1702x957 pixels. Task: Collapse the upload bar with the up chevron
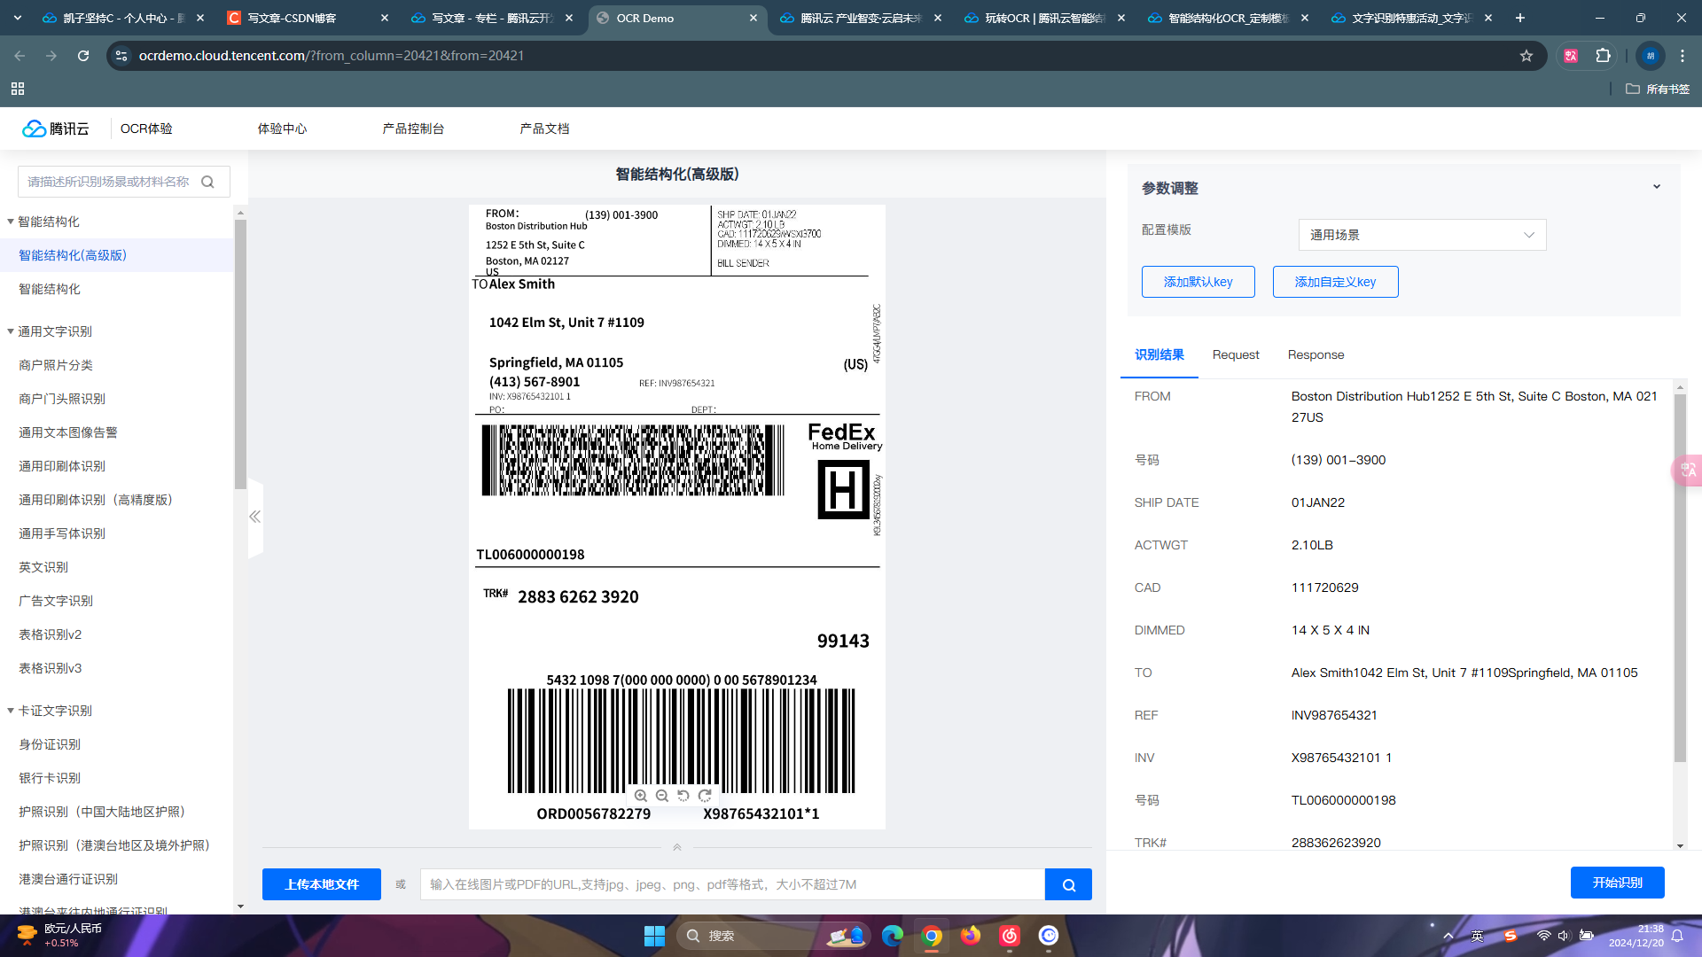(677, 847)
